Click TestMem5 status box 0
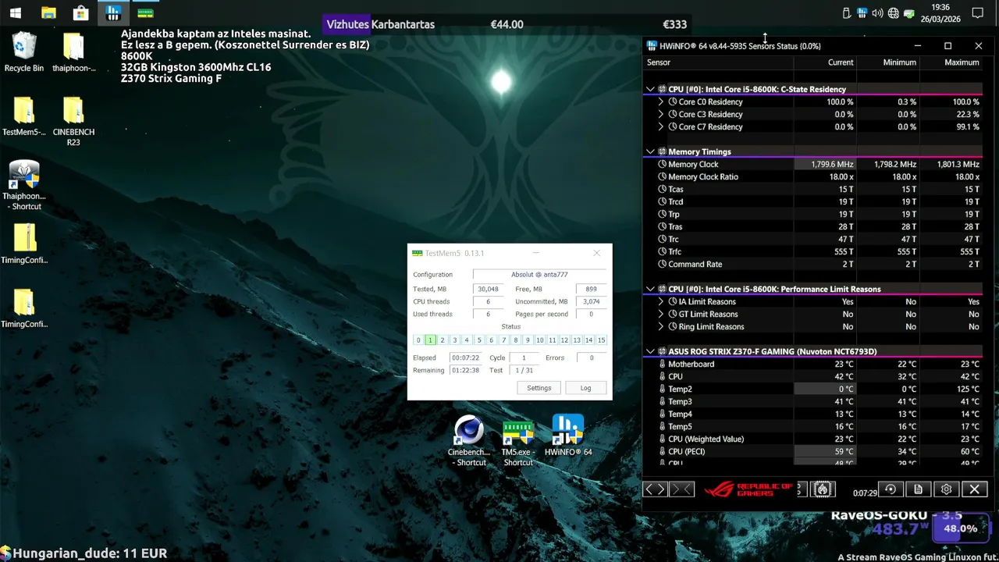This screenshot has height=562, width=999. click(418, 340)
